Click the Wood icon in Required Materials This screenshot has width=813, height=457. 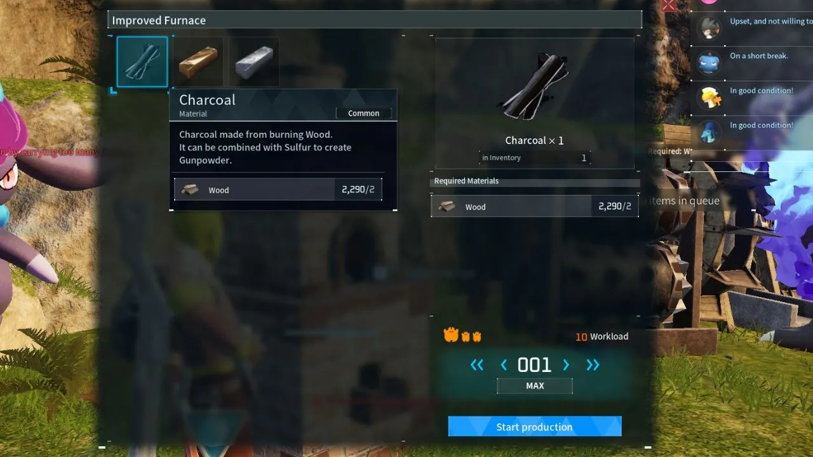point(447,207)
